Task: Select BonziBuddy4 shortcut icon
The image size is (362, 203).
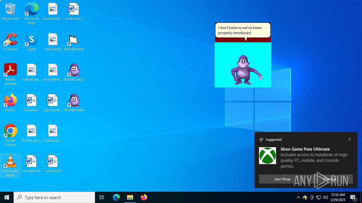Action: (74, 103)
